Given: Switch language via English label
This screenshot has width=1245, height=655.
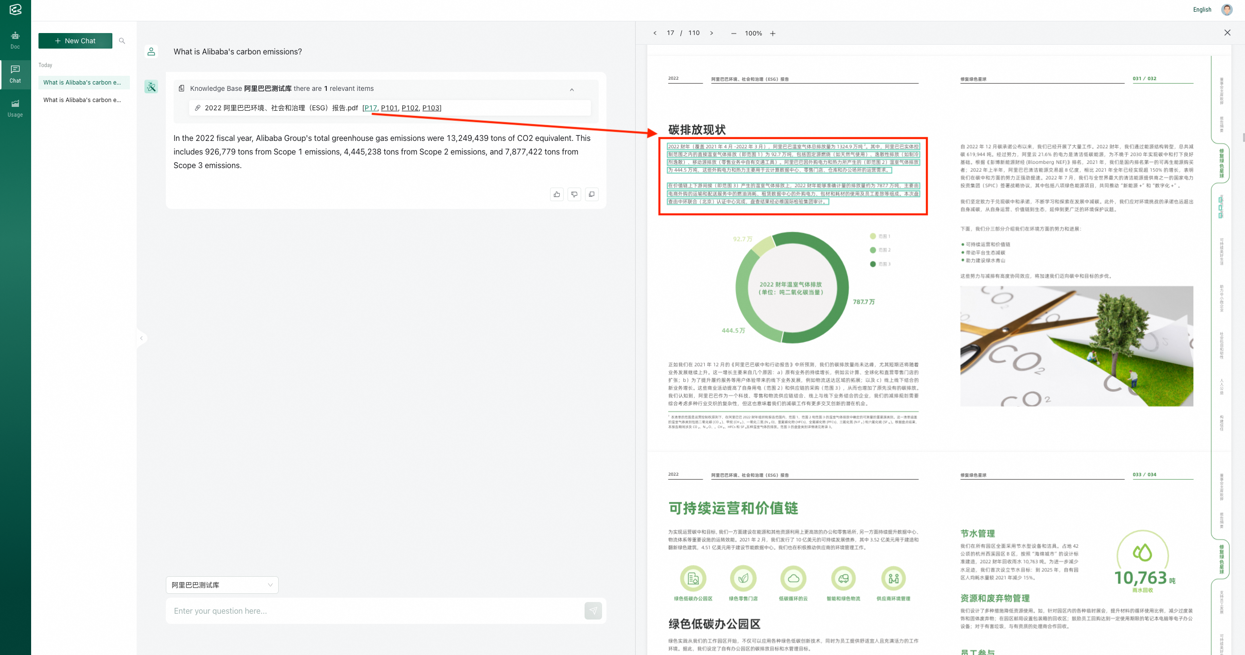Looking at the screenshot, I should [1202, 10].
